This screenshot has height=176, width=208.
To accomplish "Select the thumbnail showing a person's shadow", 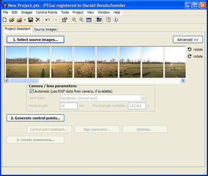I will (39, 62).
